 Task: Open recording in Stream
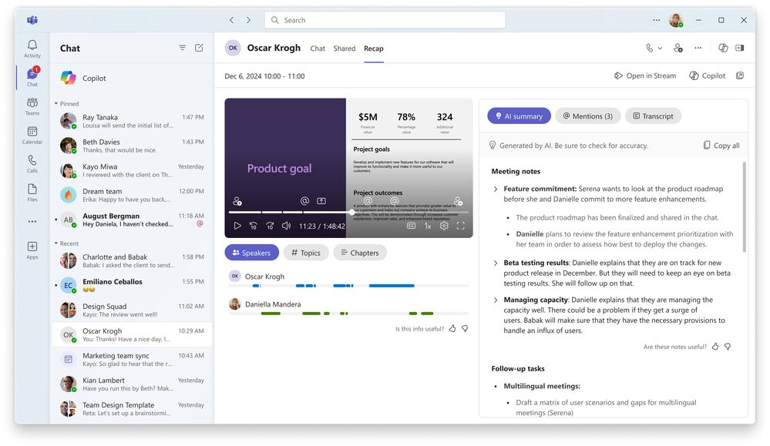[x=645, y=75]
